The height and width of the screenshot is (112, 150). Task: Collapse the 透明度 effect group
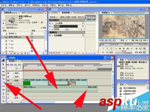(52, 26)
